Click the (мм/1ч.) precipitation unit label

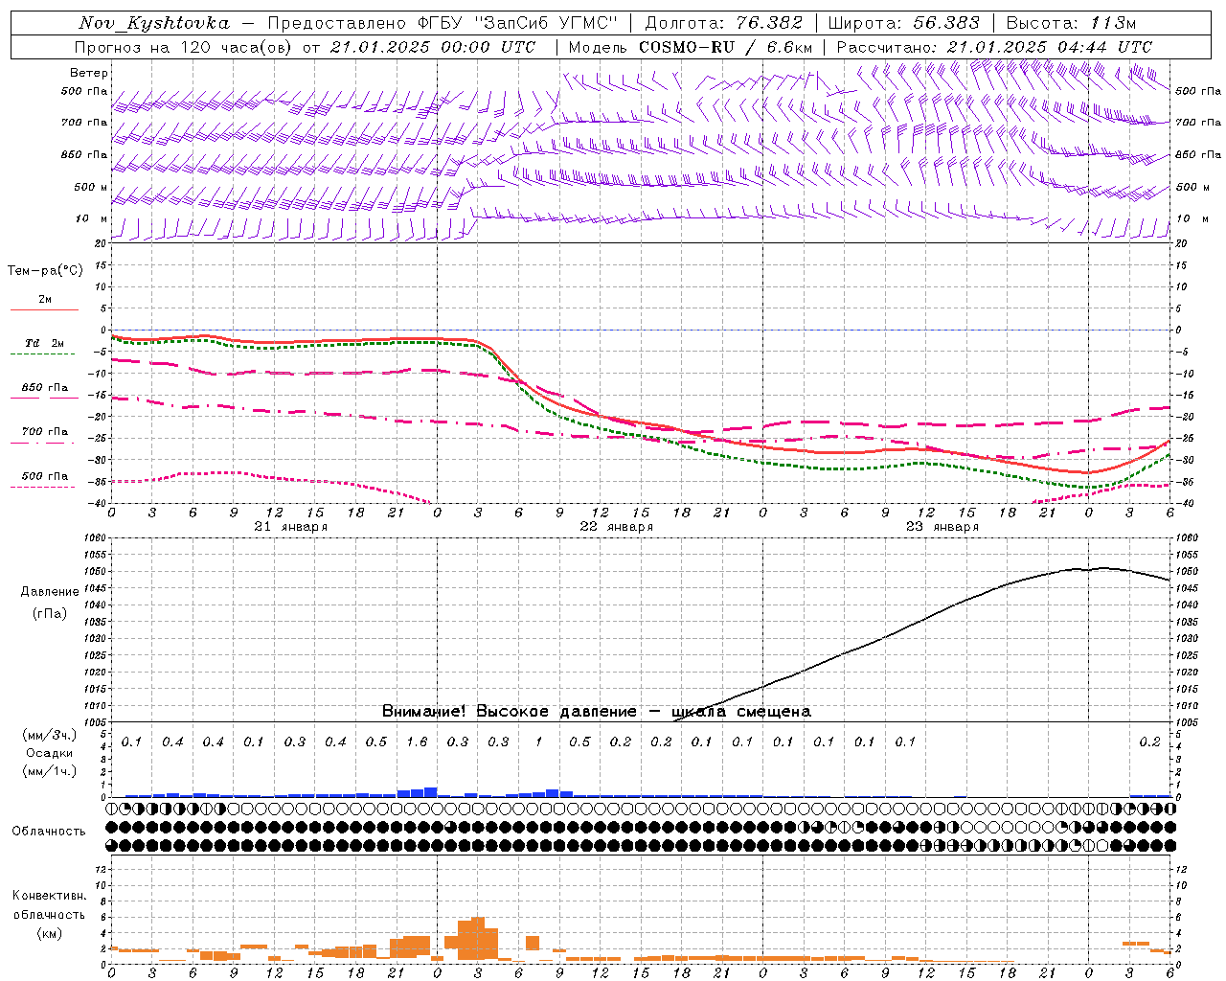tap(50, 771)
